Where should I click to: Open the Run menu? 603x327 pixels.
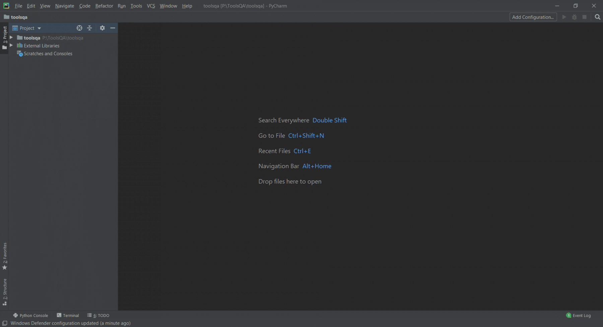click(x=122, y=6)
